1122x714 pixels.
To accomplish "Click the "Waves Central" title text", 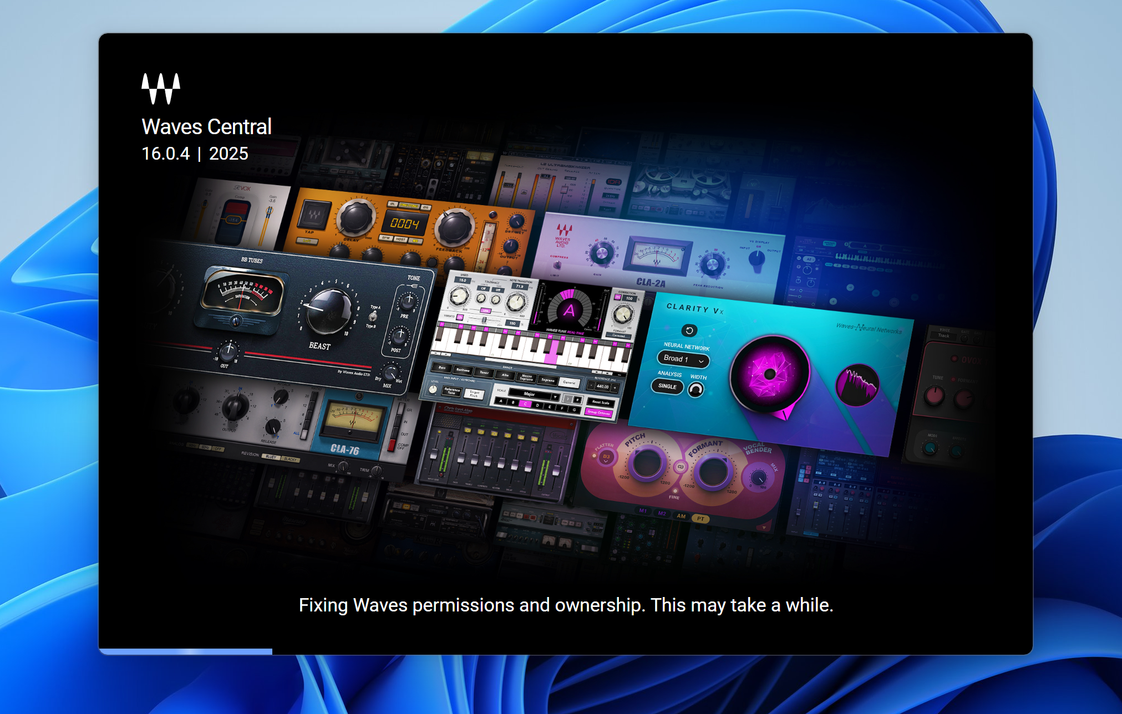I will [207, 127].
